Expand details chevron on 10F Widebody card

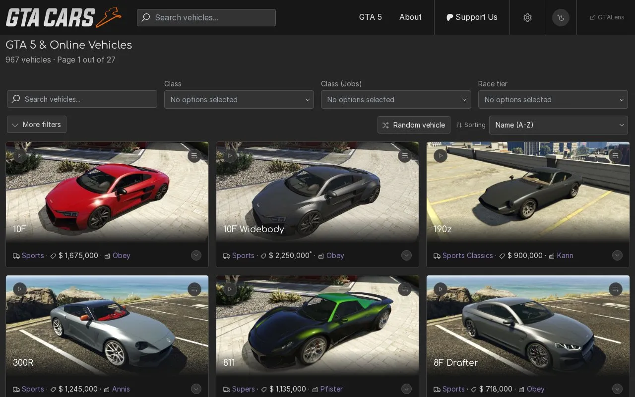pyautogui.click(x=406, y=256)
